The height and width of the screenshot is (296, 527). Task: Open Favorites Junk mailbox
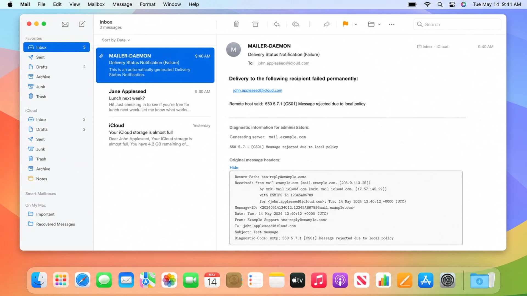coord(57,87)
